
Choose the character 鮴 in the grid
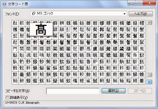[x=129, y=74]
